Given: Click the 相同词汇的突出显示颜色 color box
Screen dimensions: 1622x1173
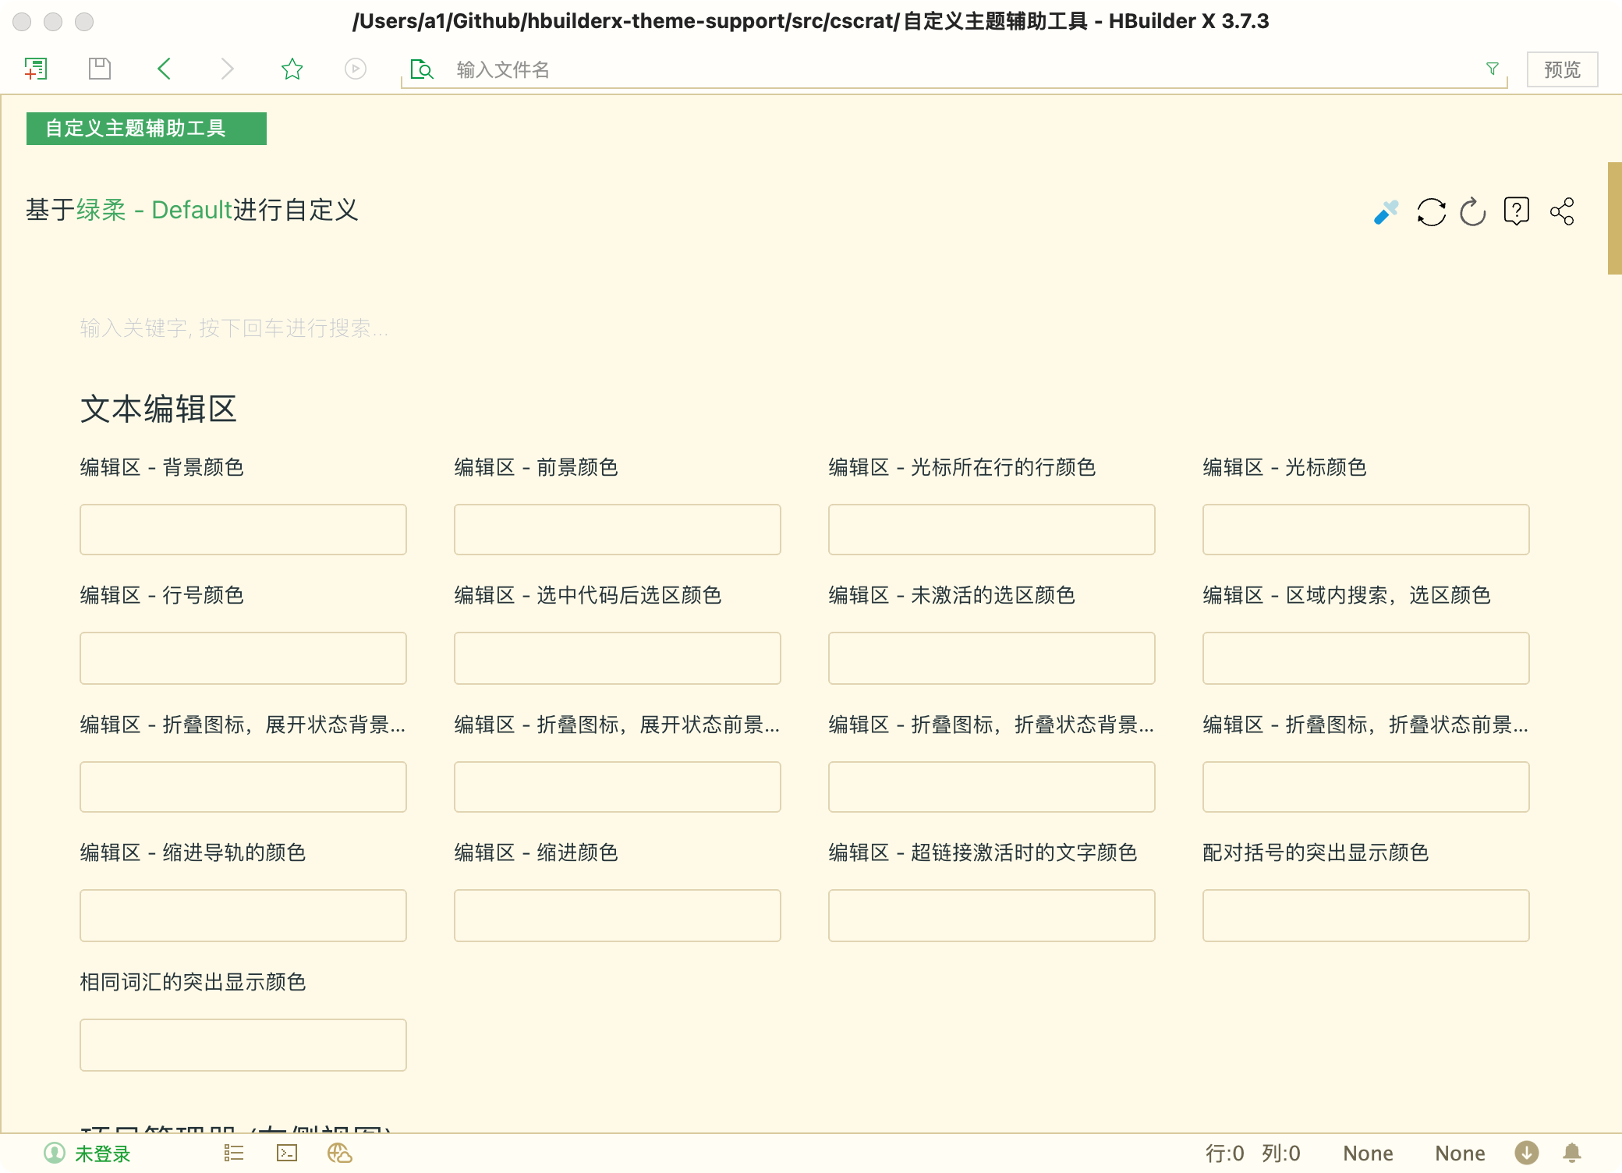Looking at the screenshot, I should (x=243, y=1045).
